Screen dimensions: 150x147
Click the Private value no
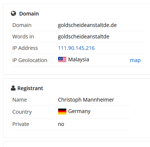[x=61, y=124]
